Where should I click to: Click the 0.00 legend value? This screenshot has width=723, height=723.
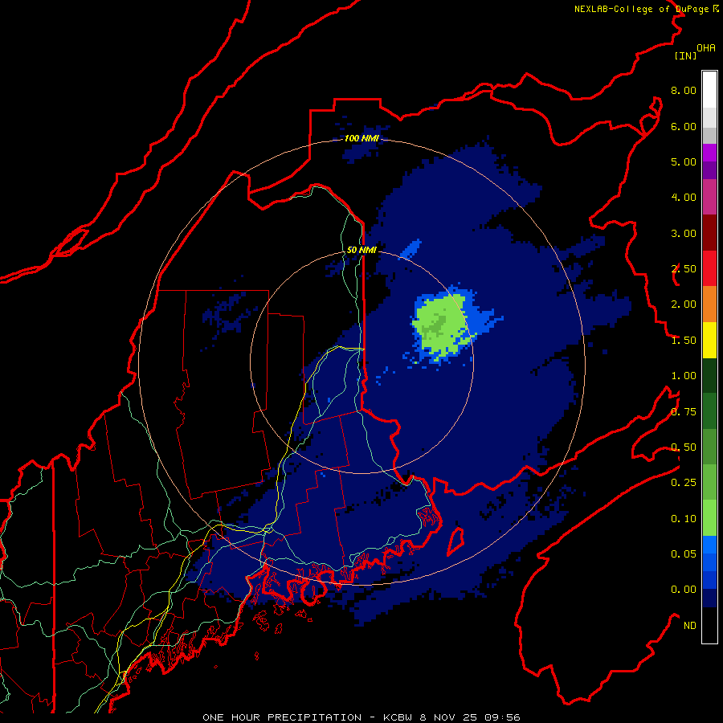[x=684, y=590]
